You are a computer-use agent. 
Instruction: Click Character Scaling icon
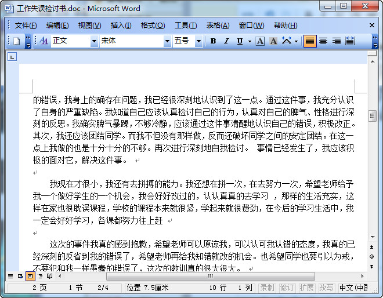(287, 41)
